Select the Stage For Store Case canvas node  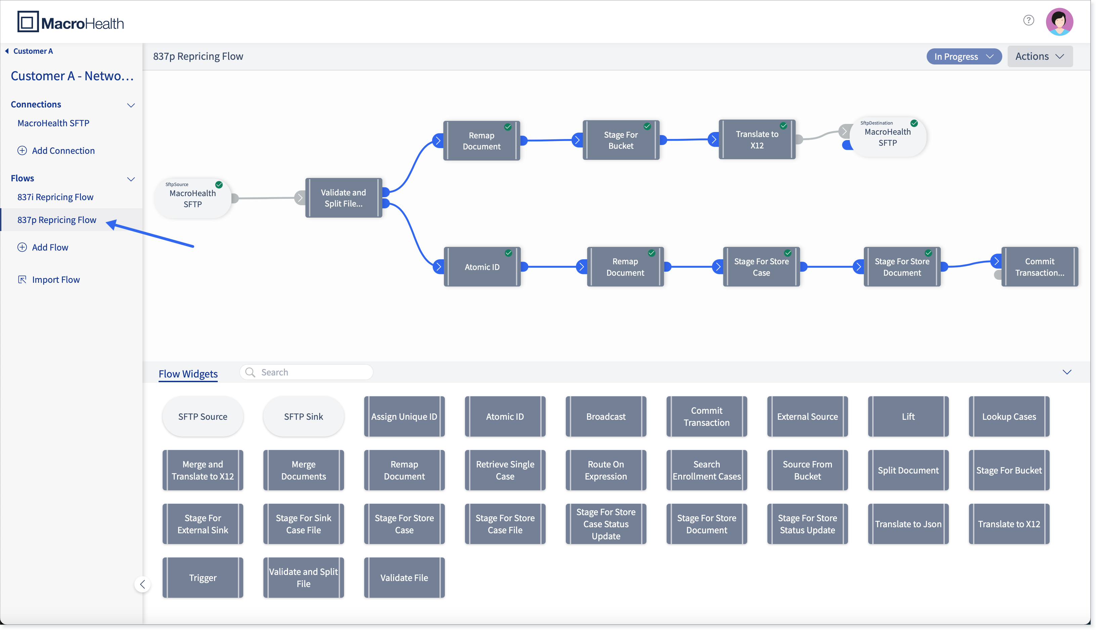pos(761,267)
